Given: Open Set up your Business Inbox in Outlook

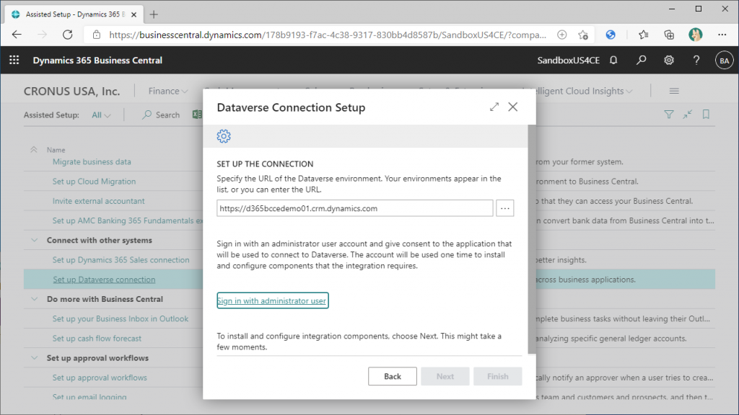Looking at the screenshot, I should click(121, 318).
